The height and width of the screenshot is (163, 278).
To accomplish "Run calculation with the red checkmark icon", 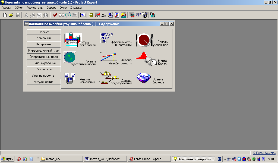I will click(55, 15).
